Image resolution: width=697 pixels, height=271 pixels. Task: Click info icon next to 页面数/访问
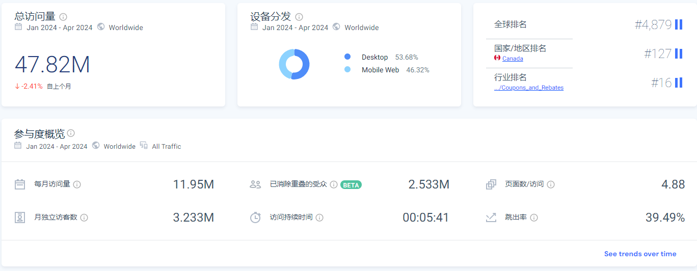click(551, 184)
